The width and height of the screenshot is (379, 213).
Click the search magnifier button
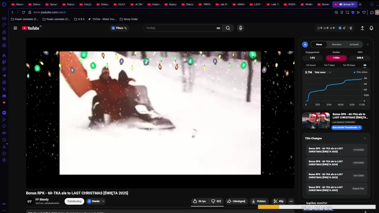click(228, 28)
